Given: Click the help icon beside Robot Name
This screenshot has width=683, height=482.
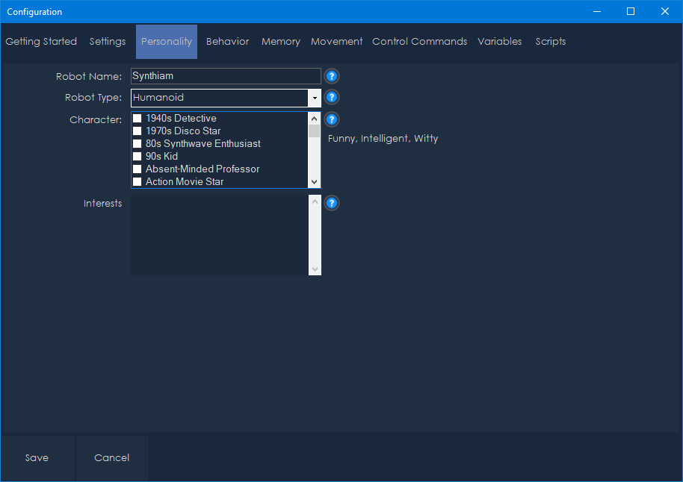Looking at the screenshot, I should pos(332,76).
